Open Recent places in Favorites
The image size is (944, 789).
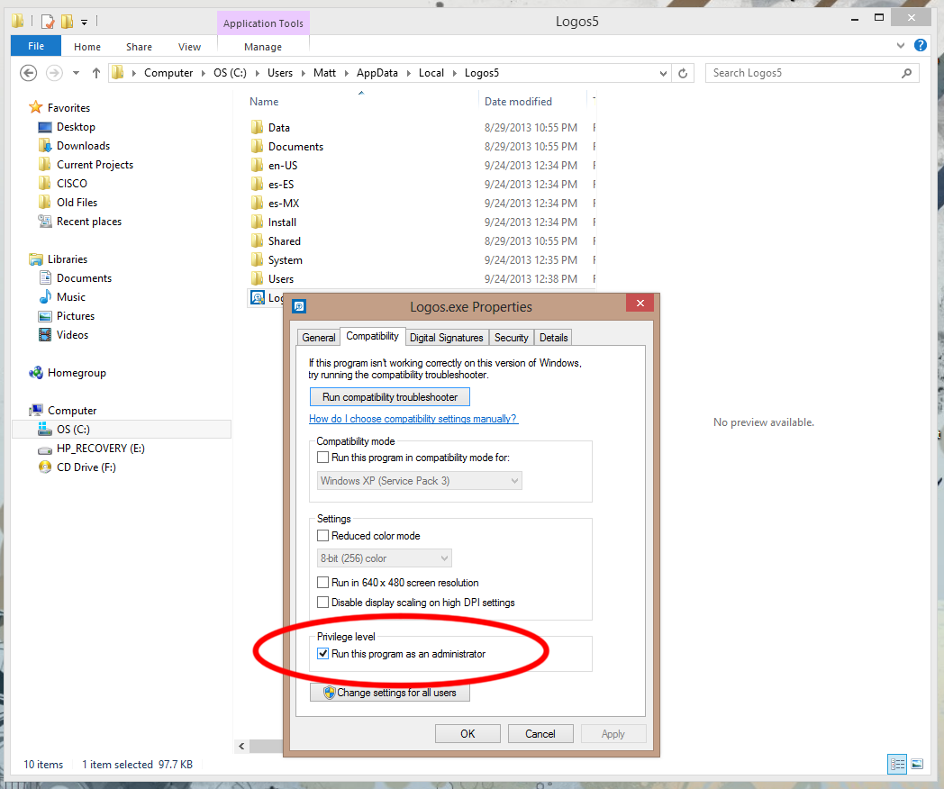[x=89, y=222]
